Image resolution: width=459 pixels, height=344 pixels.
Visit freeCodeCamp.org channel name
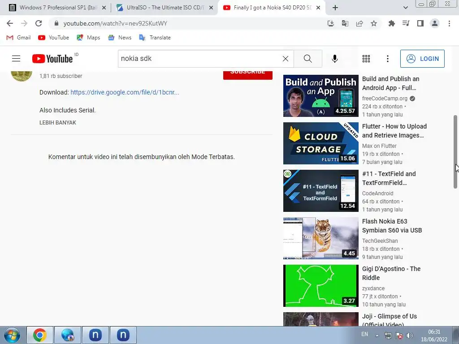(x=385, y=99)
